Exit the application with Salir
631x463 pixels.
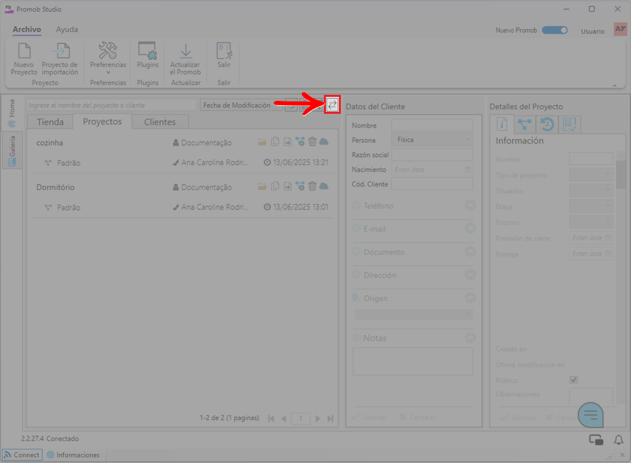224,55
